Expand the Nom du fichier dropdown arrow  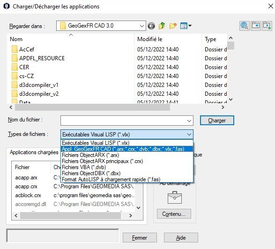click(189, 121)
